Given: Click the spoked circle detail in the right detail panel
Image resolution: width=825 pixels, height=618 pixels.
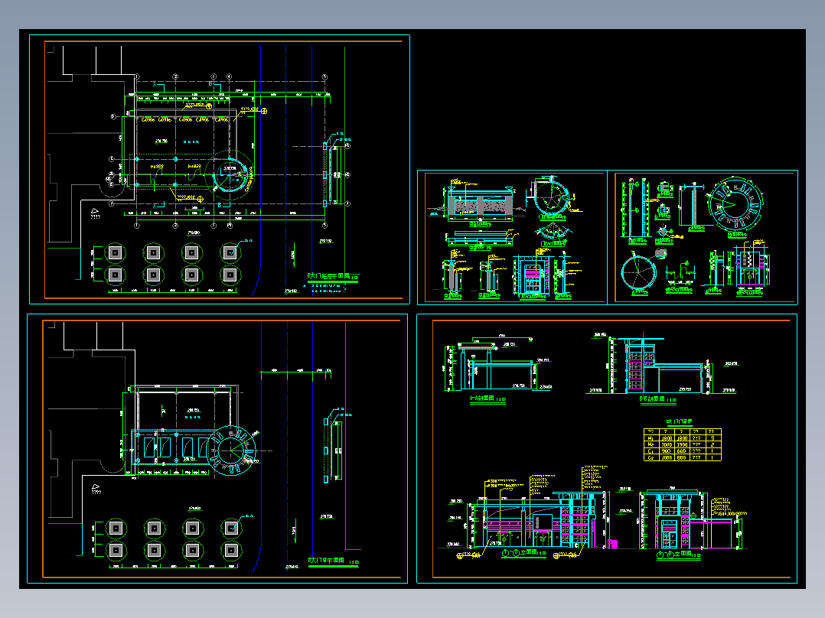Looking at the screenshot, I should pyautogui.click(x=639, y=272).
